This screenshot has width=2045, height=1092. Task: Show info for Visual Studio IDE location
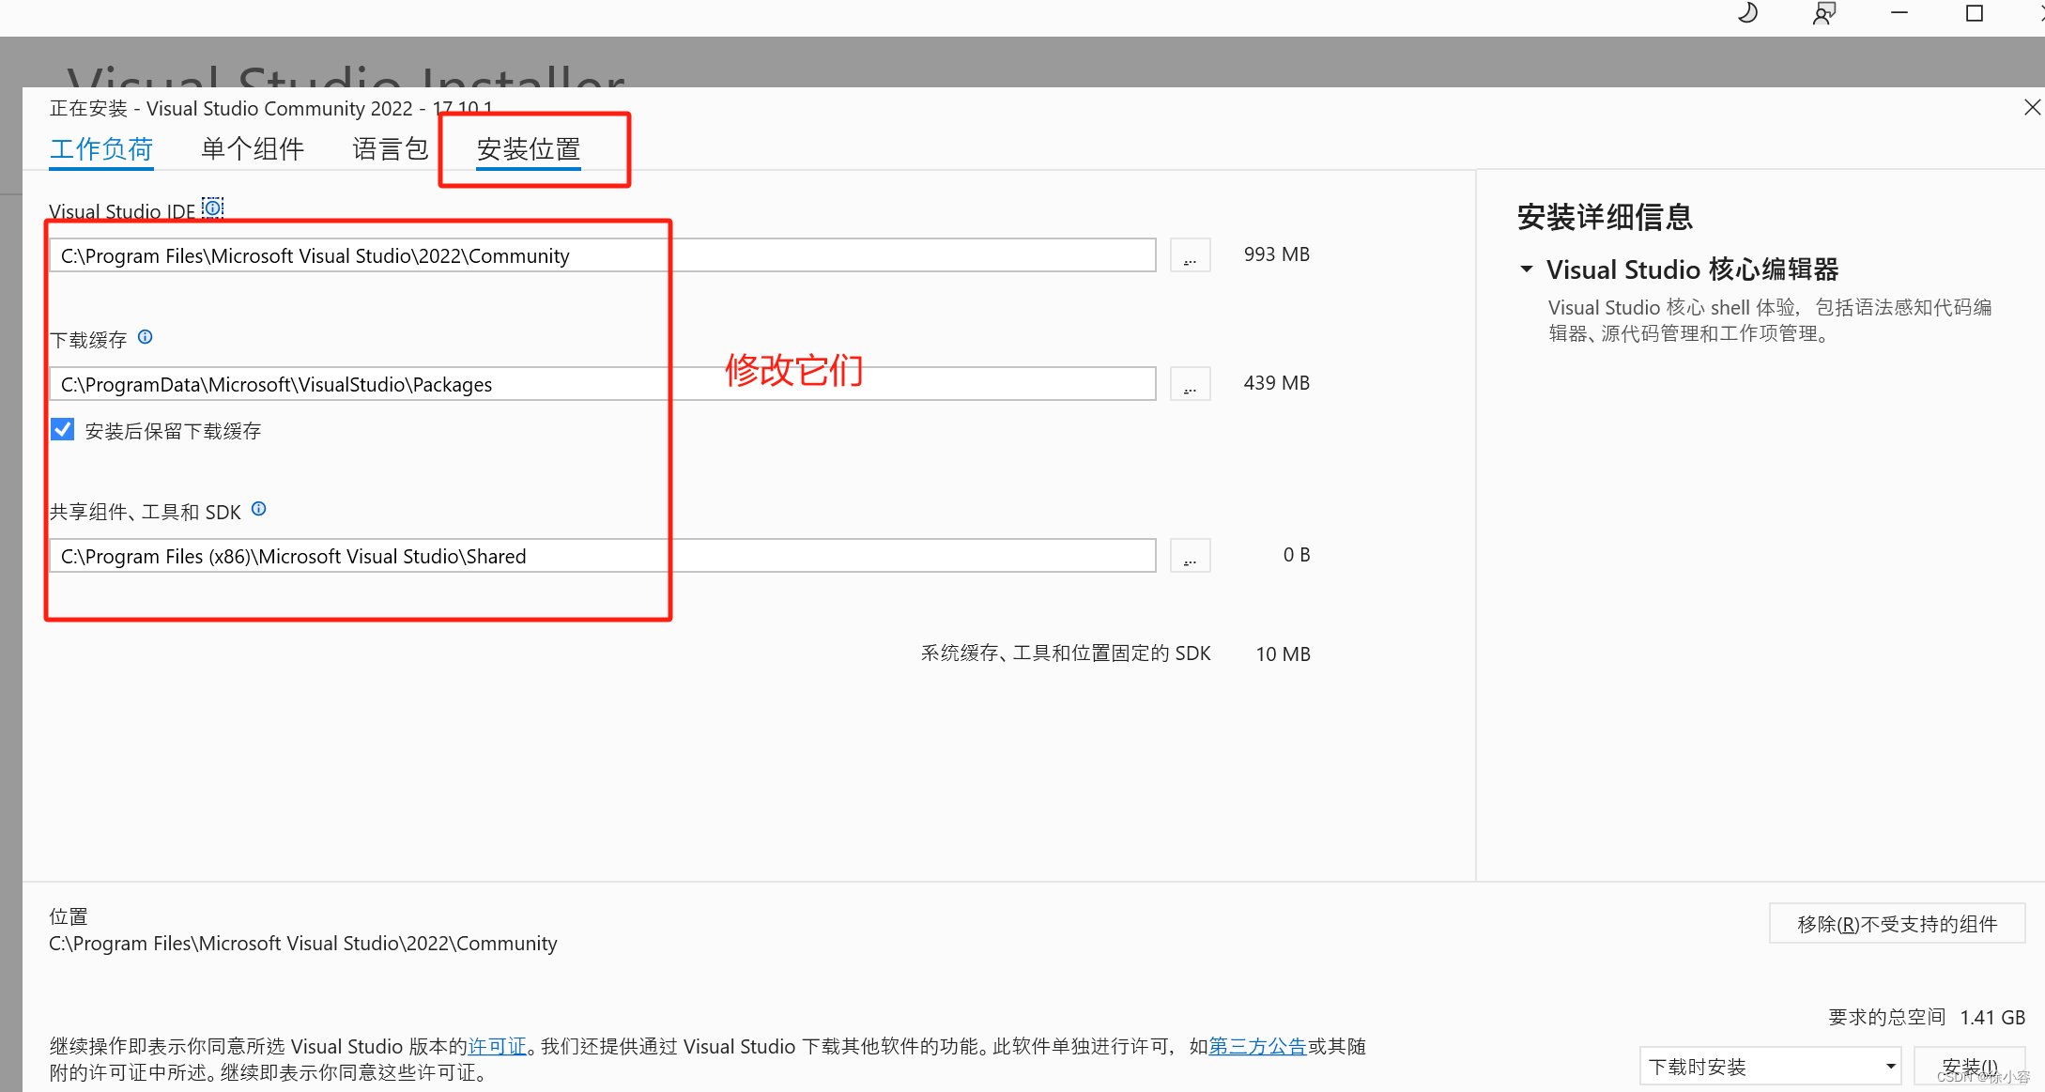tap(213, 208)
